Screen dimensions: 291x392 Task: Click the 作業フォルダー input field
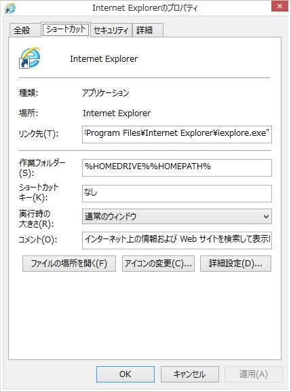click(x=176, y=168)
